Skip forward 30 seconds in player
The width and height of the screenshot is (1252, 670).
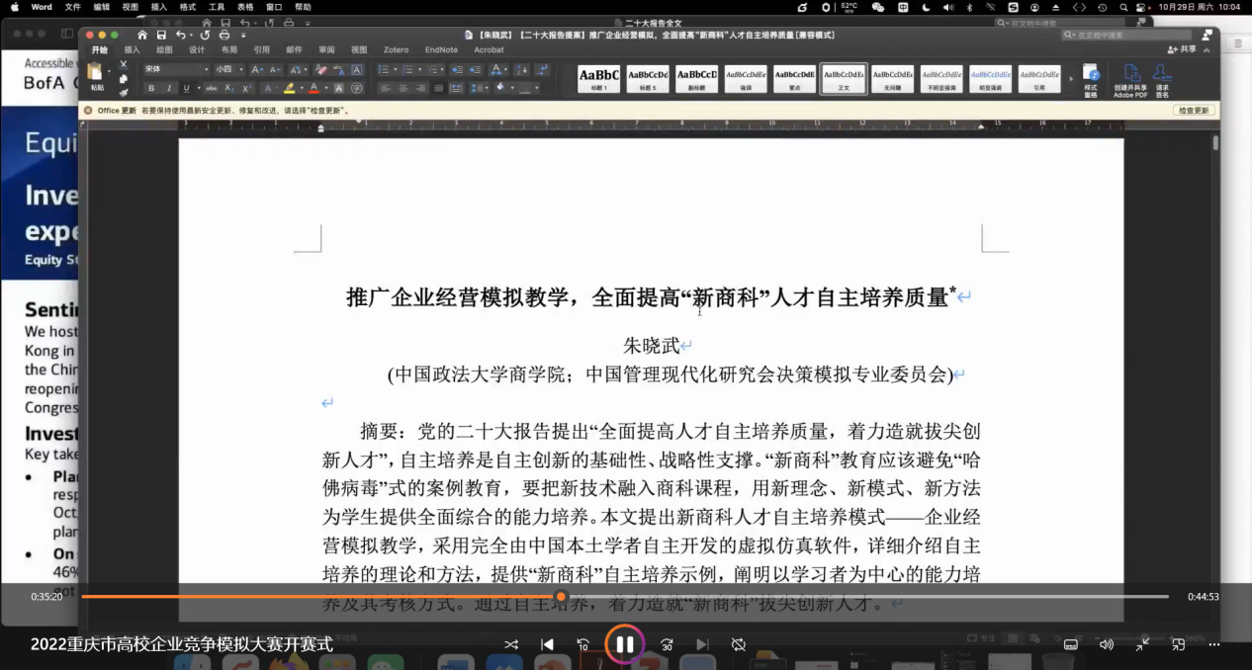[x=667, y=644]
